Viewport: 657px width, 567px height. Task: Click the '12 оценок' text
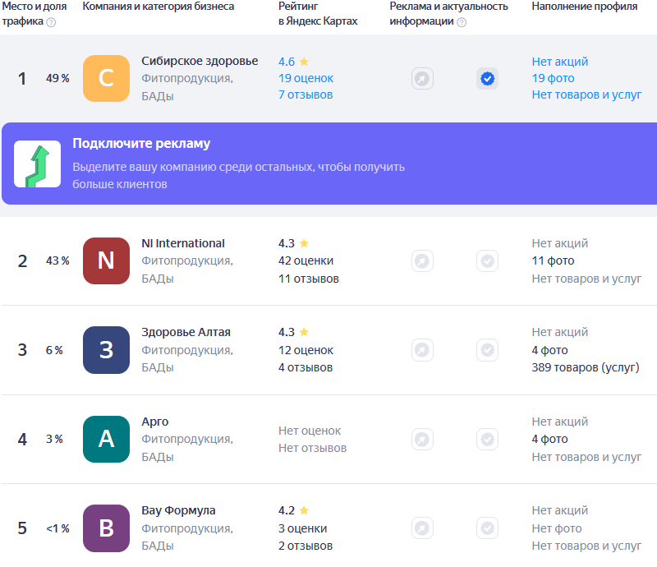(306, 350)
